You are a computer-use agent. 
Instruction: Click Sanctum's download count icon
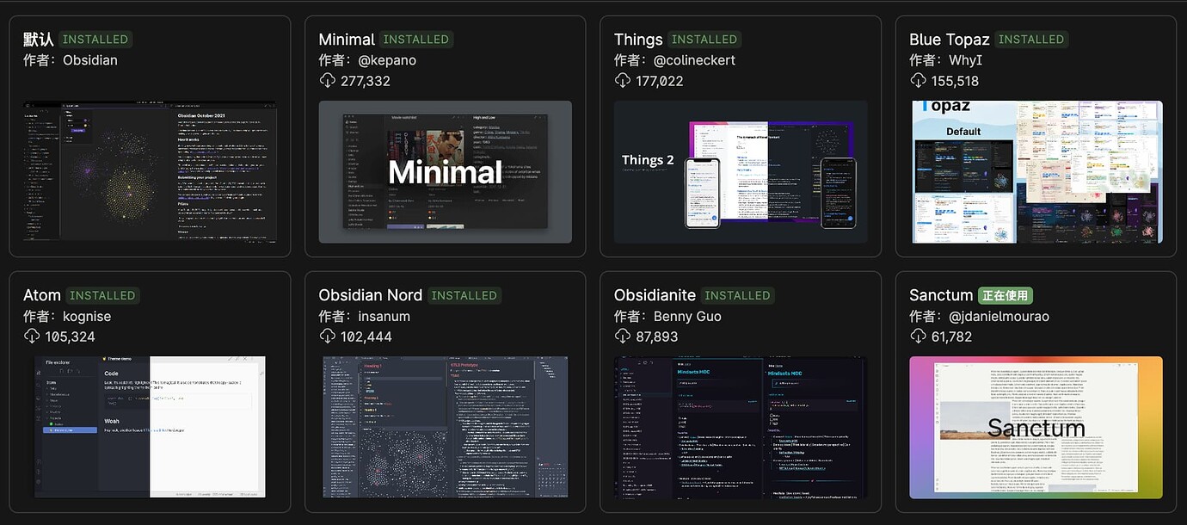[x=918, y=337]
